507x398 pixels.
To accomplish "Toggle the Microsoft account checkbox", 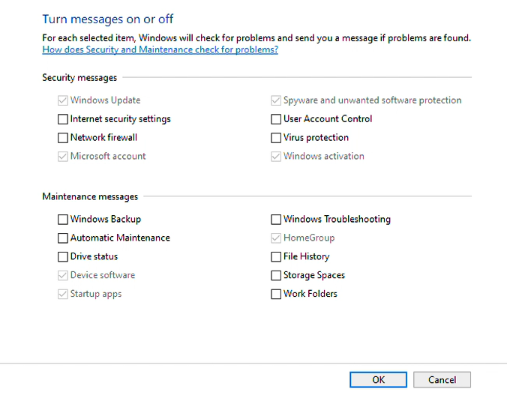I will [x=63, y=157].
